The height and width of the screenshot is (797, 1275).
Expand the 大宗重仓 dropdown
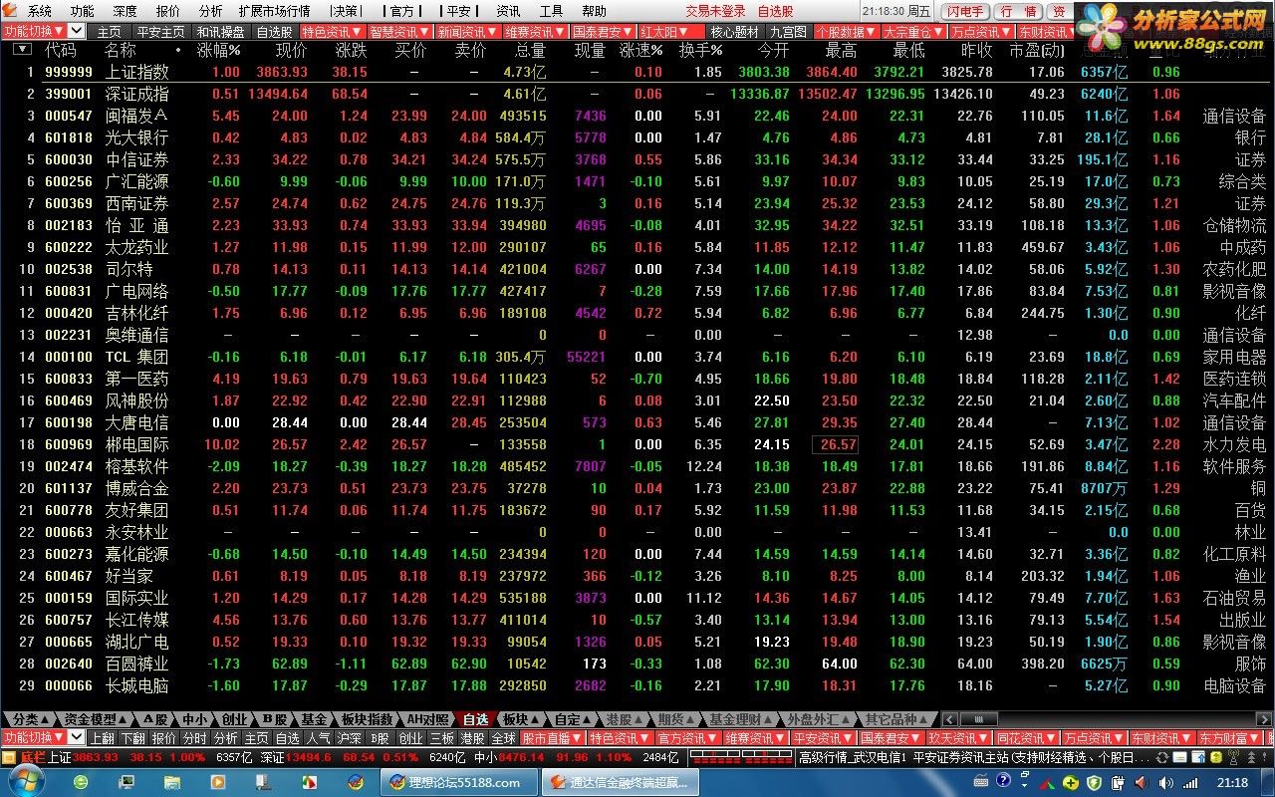click(x=913, y=32)
